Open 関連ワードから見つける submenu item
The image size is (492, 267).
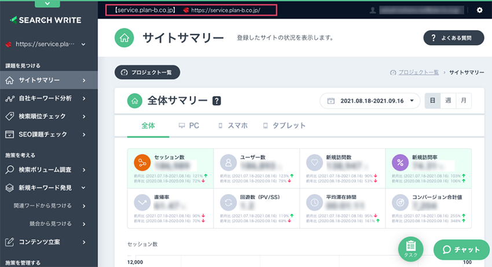pyautogui.click(x=49, y=206)
